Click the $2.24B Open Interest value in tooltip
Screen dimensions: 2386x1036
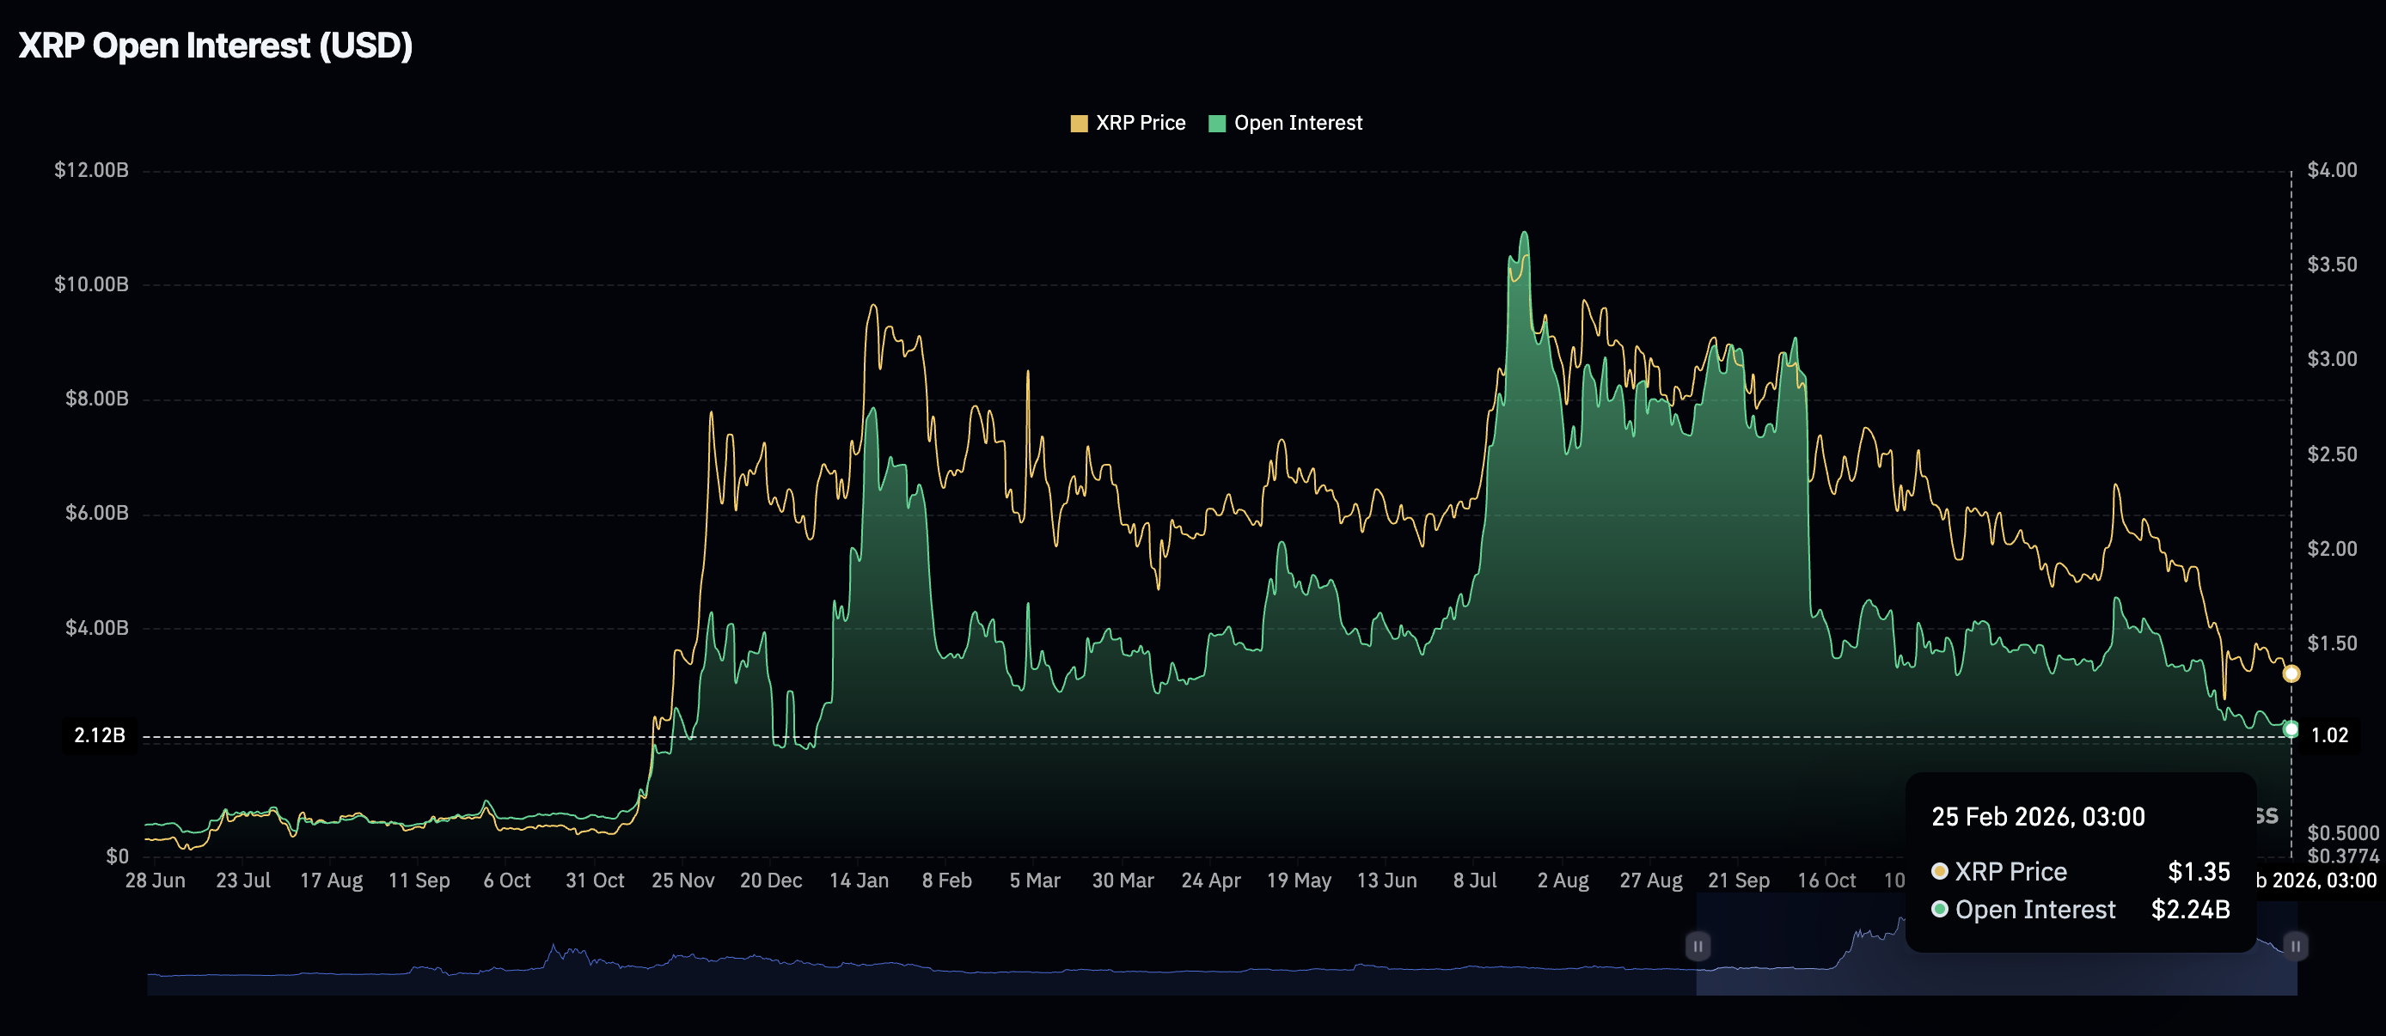(2190, 909)
